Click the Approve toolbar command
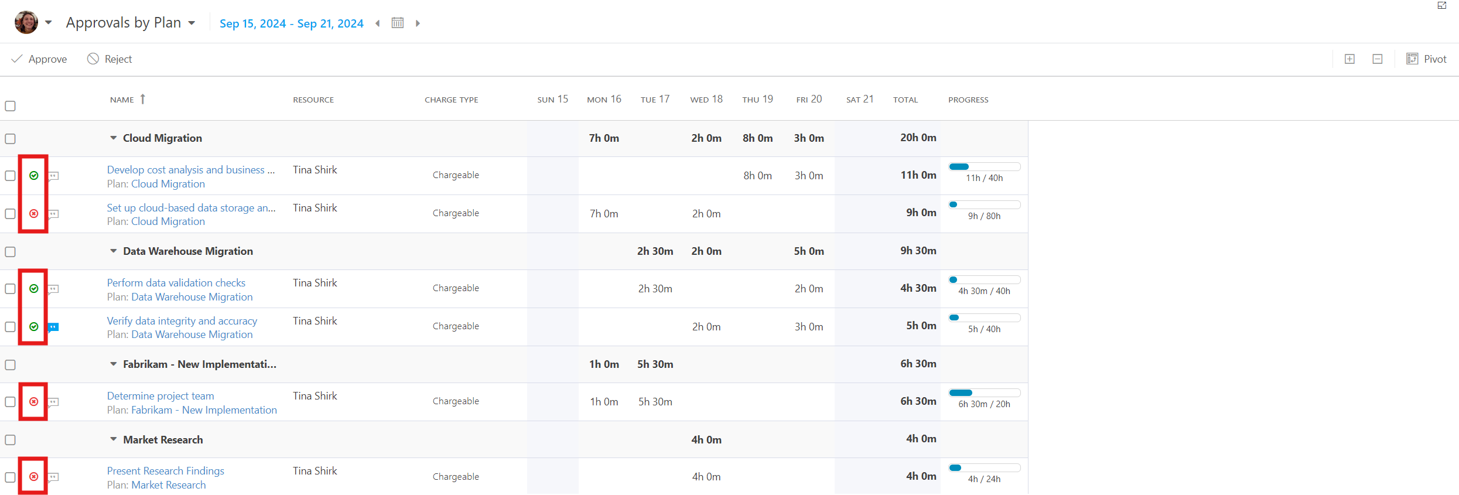This screenshot has height=495, width=1459. (x=39, y=59)
